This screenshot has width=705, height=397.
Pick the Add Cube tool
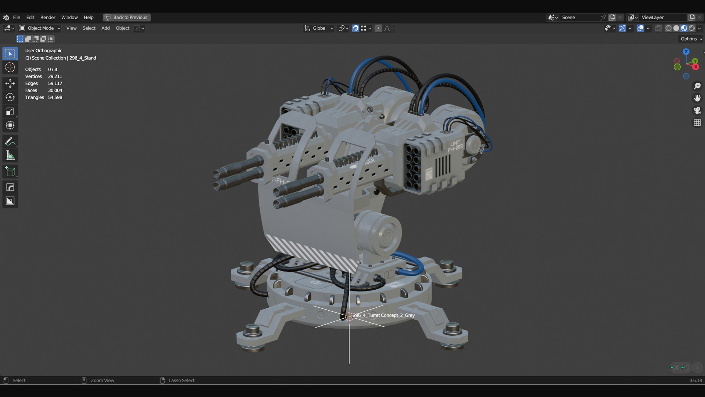coord(10,172)
